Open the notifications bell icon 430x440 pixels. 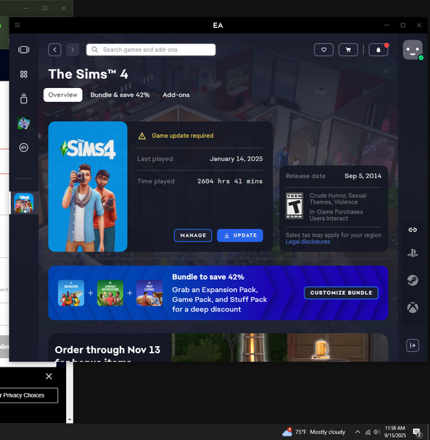pos(379,50)
